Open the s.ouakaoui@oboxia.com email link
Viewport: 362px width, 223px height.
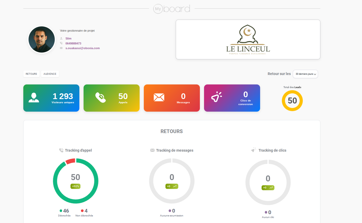click(x=83, y=48)
